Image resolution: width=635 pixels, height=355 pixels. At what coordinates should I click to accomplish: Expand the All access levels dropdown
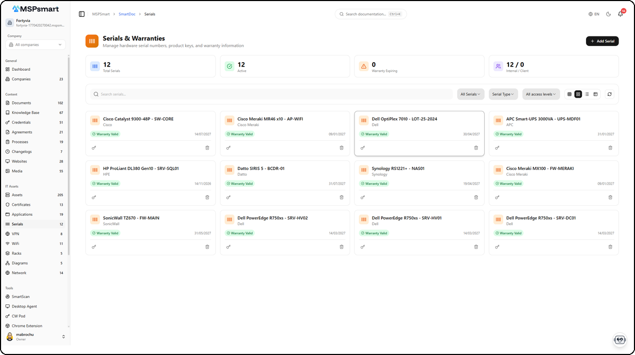[x=541, y=94]
